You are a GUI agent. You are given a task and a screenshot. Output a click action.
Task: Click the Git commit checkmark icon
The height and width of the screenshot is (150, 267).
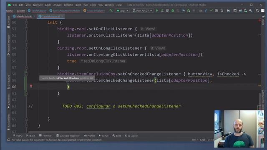[212, 11]
